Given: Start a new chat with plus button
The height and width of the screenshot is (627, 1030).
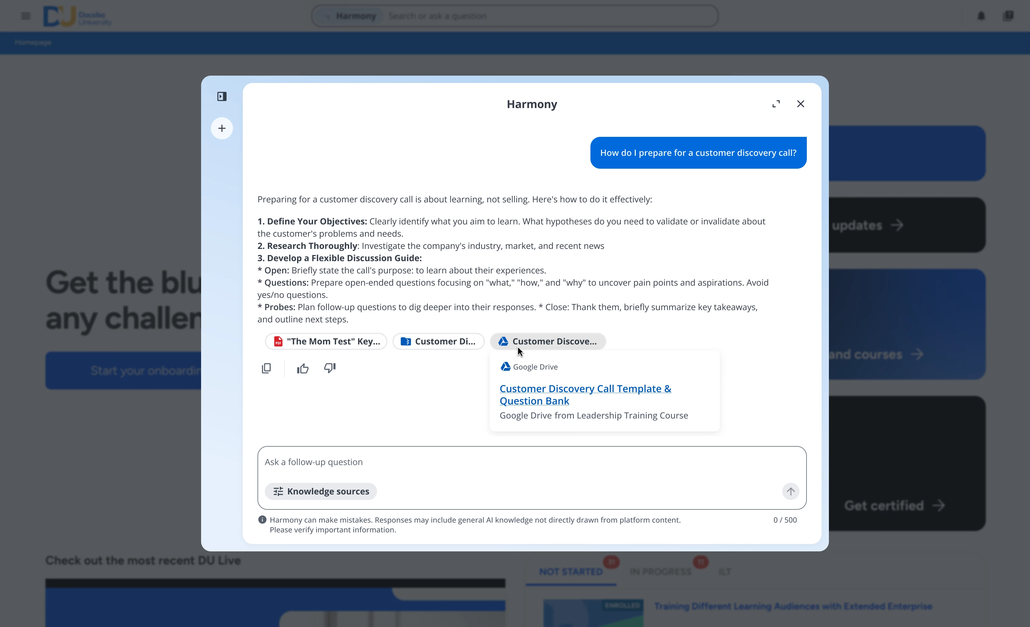Looking at the screenshot, I should pos(222,128).
